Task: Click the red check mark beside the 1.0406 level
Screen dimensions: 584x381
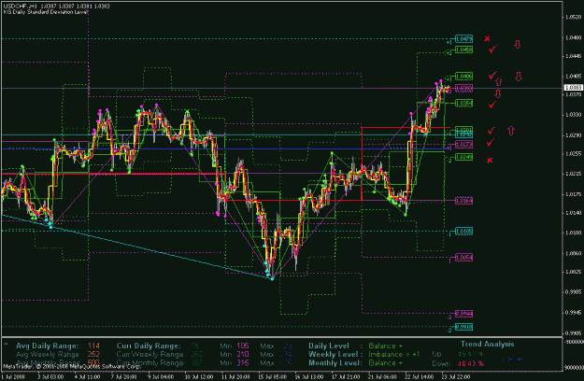Action: (492, 76)
